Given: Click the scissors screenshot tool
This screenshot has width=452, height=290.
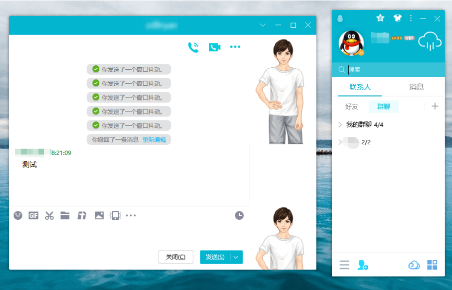Looking at the screenshot, I should 49,215.
